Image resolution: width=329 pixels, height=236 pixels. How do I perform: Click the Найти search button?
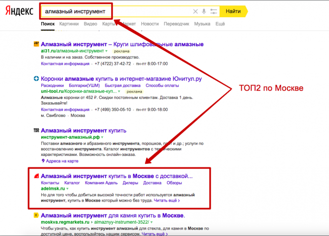pyautogui.click(x=233, y=11)
